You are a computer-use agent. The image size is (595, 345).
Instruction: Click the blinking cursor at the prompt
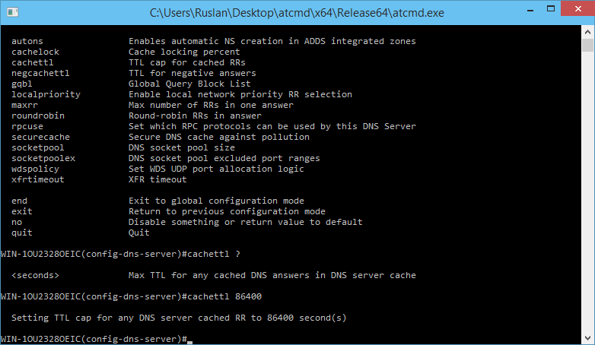[x=189, y=342]
